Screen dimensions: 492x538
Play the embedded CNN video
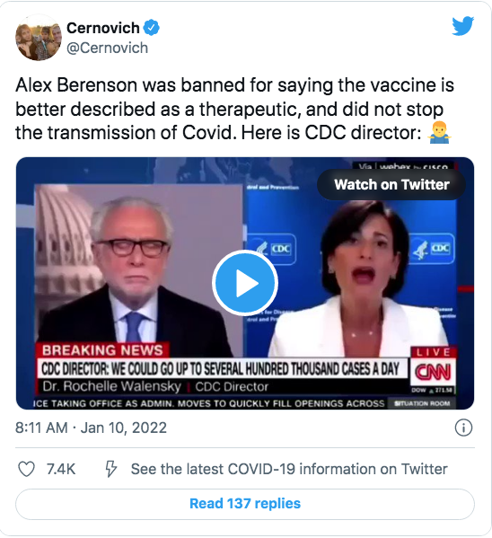pos(245,283)
